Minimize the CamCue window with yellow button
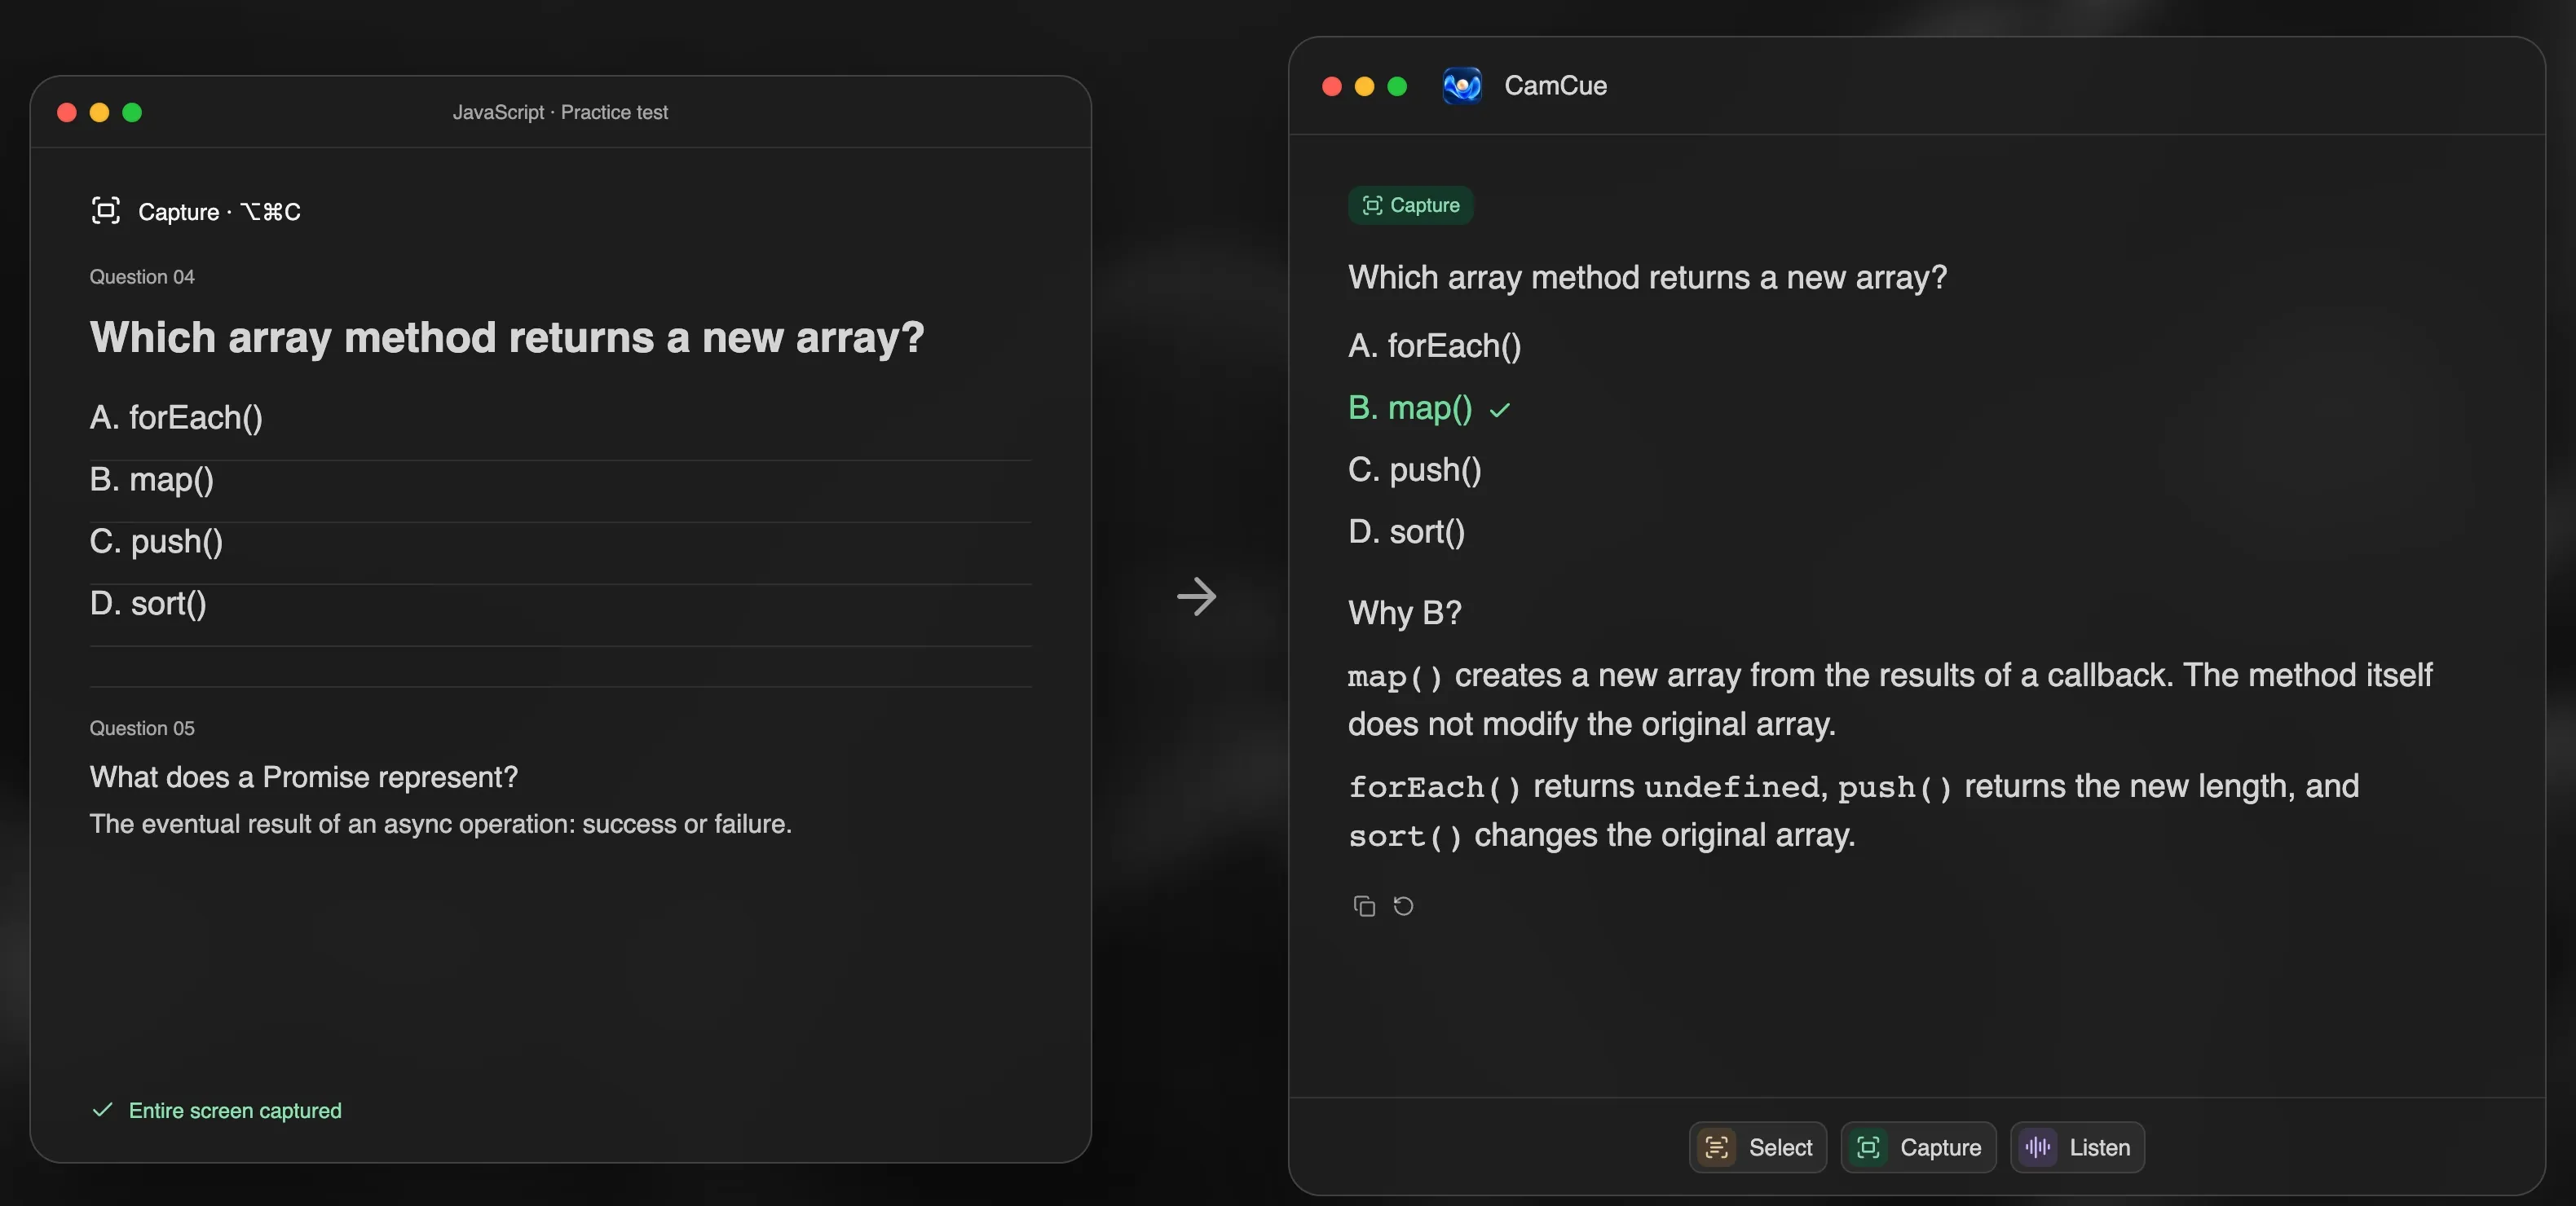The height and width of the screenshot is (1206, 2576). tap(1364, 86)
